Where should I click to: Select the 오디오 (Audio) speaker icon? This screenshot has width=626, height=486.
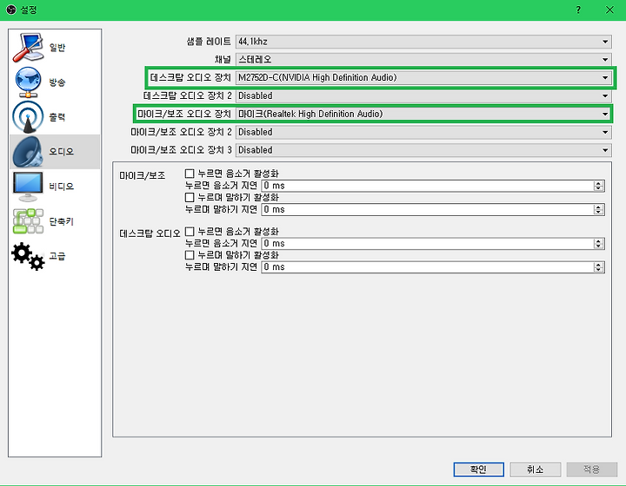(28, 152)
